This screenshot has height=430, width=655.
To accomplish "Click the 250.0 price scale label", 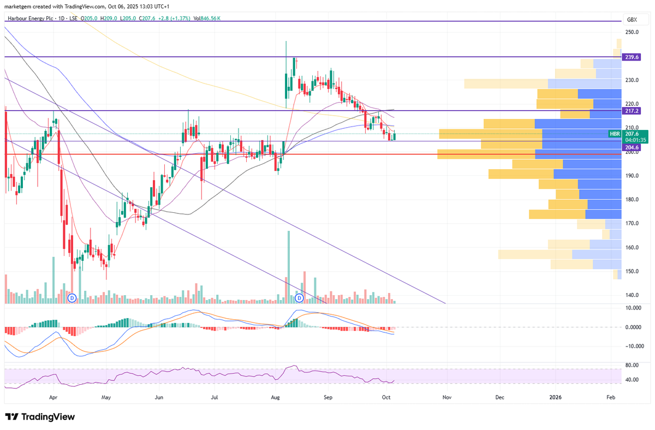I will (632, 32).
